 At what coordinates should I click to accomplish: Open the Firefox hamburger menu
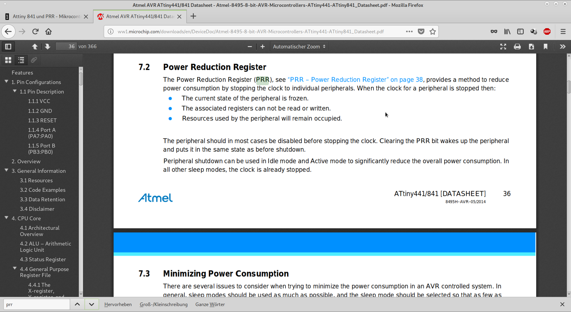[563, 31]
